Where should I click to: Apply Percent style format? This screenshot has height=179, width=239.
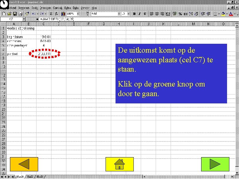point(180,14)
